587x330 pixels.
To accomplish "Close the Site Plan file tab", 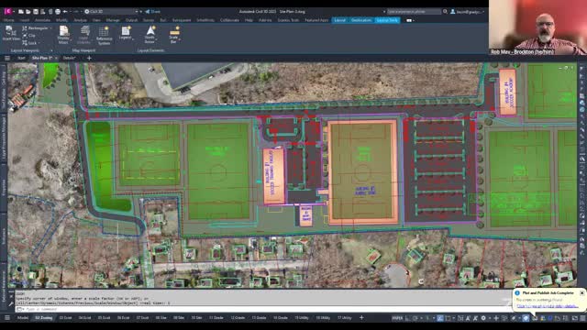I will click(x=56, y=58).
